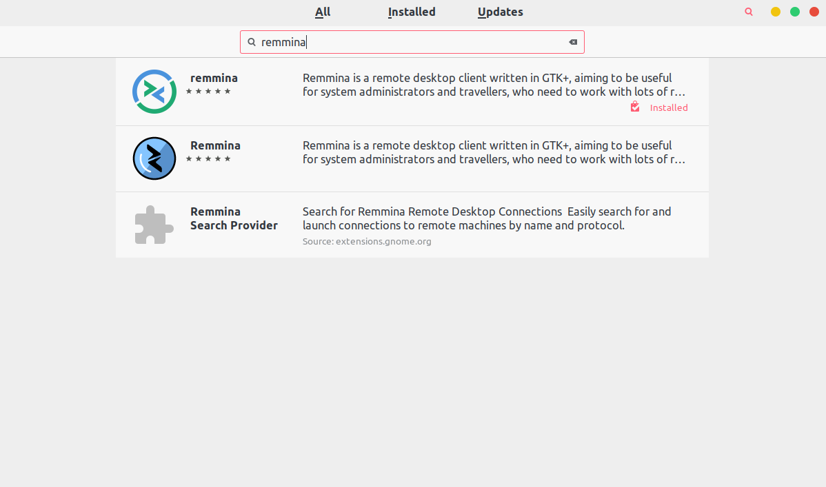Click the green-blue remmina app icon

click(x=154, y=92)
